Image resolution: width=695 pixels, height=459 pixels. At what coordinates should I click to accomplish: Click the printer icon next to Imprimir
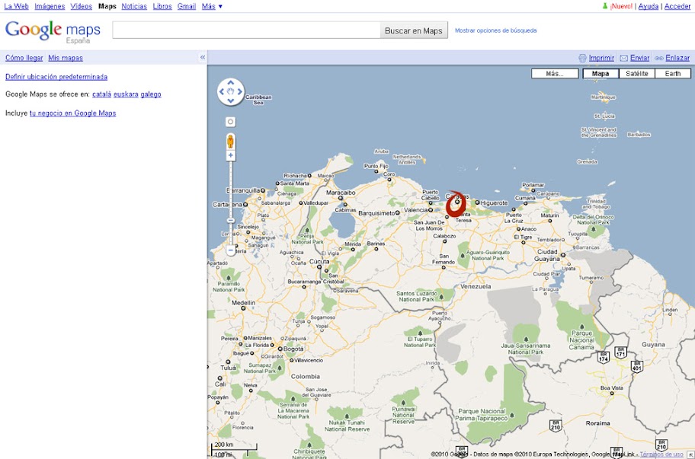[x=582, y=58]
